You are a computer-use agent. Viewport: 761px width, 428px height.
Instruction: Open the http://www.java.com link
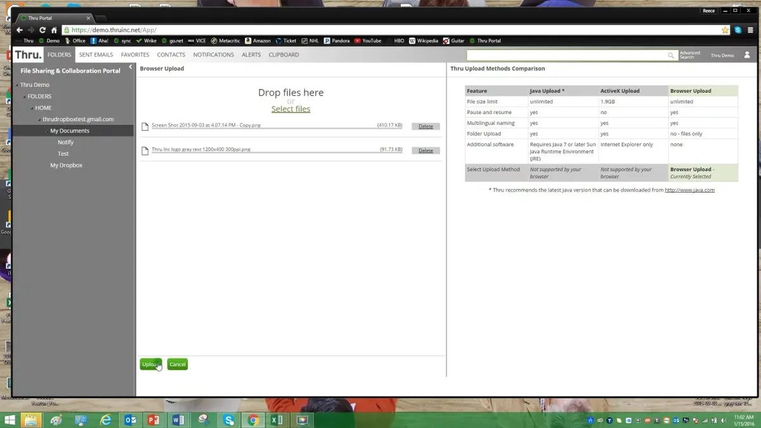(x=689, y=190)
